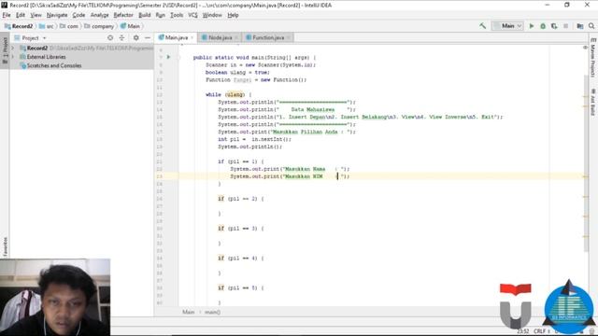The width and height of the screenshot is (598, 336).
Task: Start debugging with the bug icon
Action: coord(543,26)
